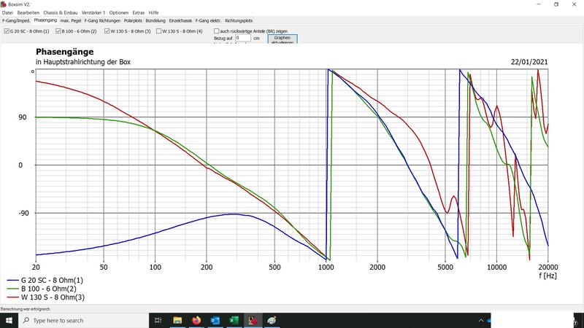584x328 pixels.
Task: Open the paint palette app in taskbar
Action: coord(272,320)
